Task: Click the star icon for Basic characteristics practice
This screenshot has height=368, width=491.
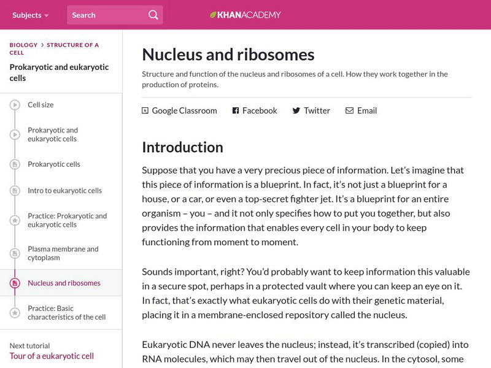Action: 15,313
